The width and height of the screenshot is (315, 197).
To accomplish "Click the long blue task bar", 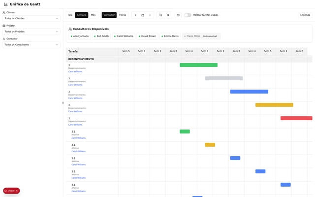I will coord(249,92).
